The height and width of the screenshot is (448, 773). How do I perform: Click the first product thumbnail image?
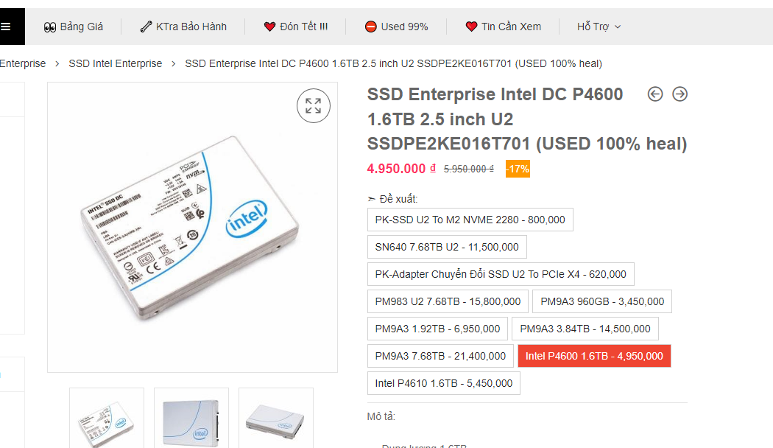pos(106,418)
